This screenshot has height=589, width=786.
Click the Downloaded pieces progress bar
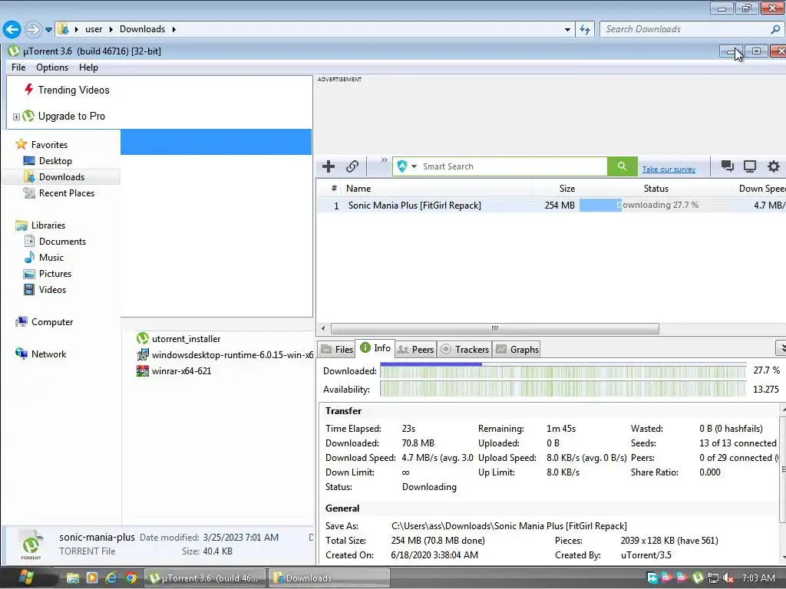(563, 371)
